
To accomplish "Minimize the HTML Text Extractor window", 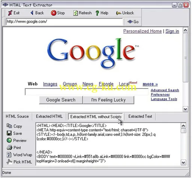I will point(174,5).
